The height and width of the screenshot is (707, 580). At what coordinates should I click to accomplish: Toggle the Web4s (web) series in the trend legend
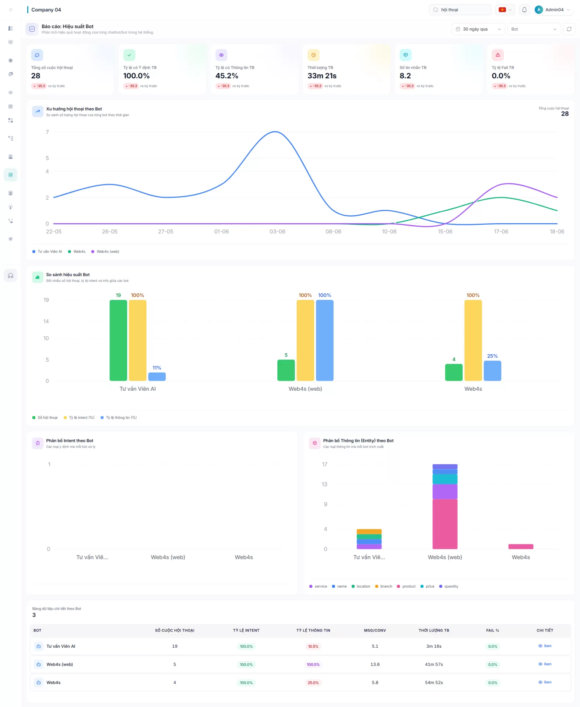point(105,252)
